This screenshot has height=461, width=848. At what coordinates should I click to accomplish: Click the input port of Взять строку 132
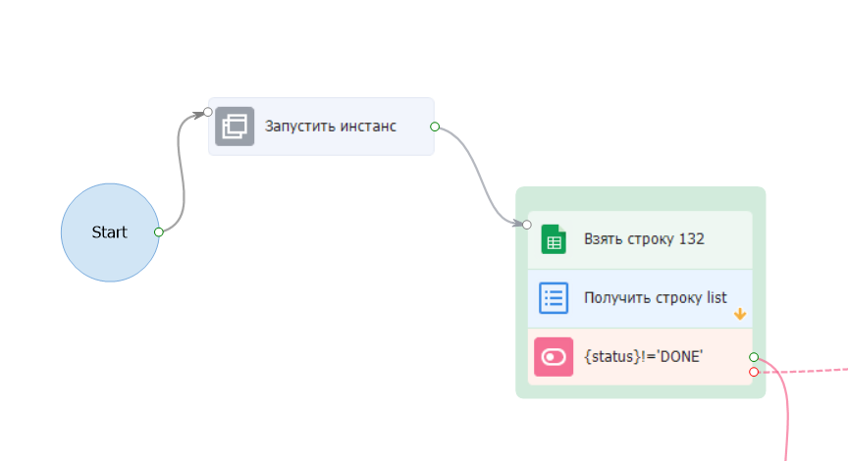point(527,225)
